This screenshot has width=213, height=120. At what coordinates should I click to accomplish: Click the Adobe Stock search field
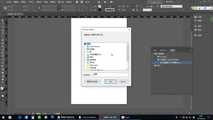pos(186,2)
